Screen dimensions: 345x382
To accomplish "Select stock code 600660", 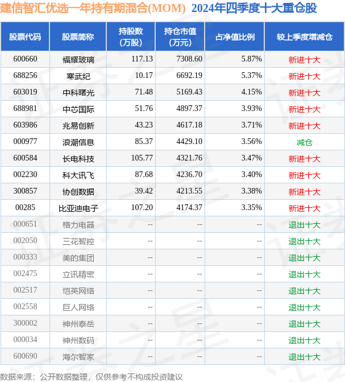I will pyautogui.click(x=26, y=59).
